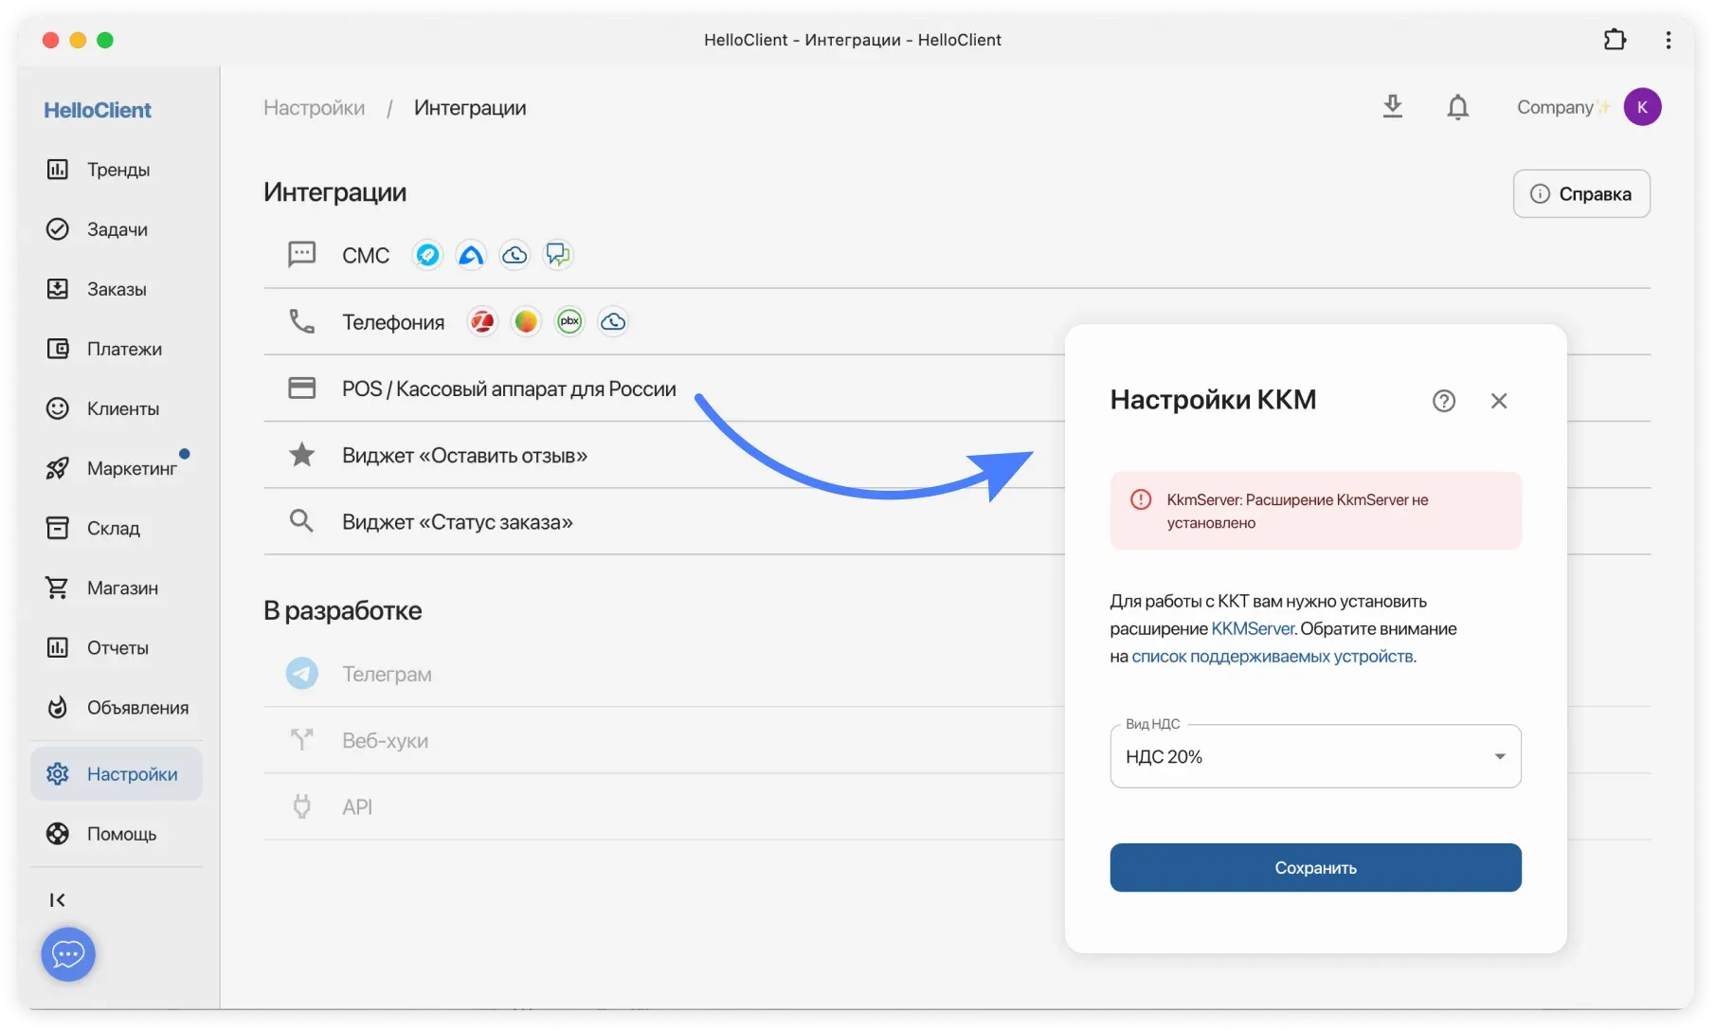The height and width of the screenshot is (1031, 1715).
Task: Go to Клиенты via the sidebar icon
Action: 122,407
